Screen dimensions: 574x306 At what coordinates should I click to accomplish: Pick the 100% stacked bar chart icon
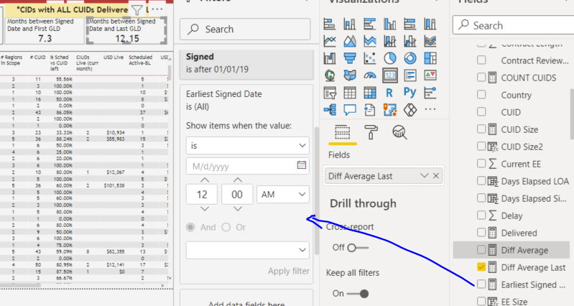pos(410,24)
